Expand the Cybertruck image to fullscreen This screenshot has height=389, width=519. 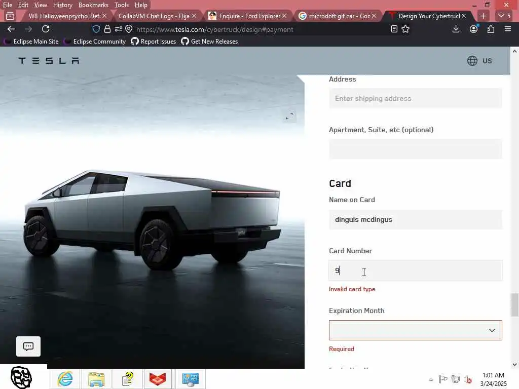tap(289, 116)
